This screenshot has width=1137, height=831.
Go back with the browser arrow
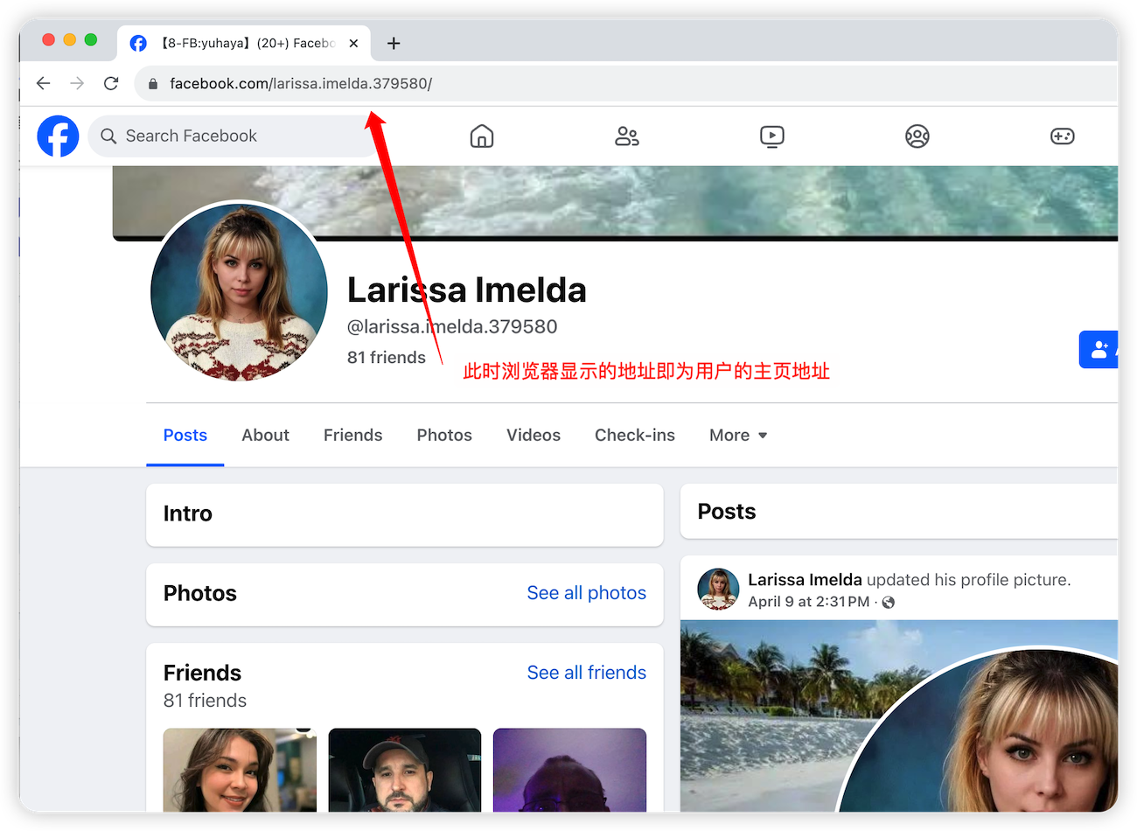(x=44, y=83)
